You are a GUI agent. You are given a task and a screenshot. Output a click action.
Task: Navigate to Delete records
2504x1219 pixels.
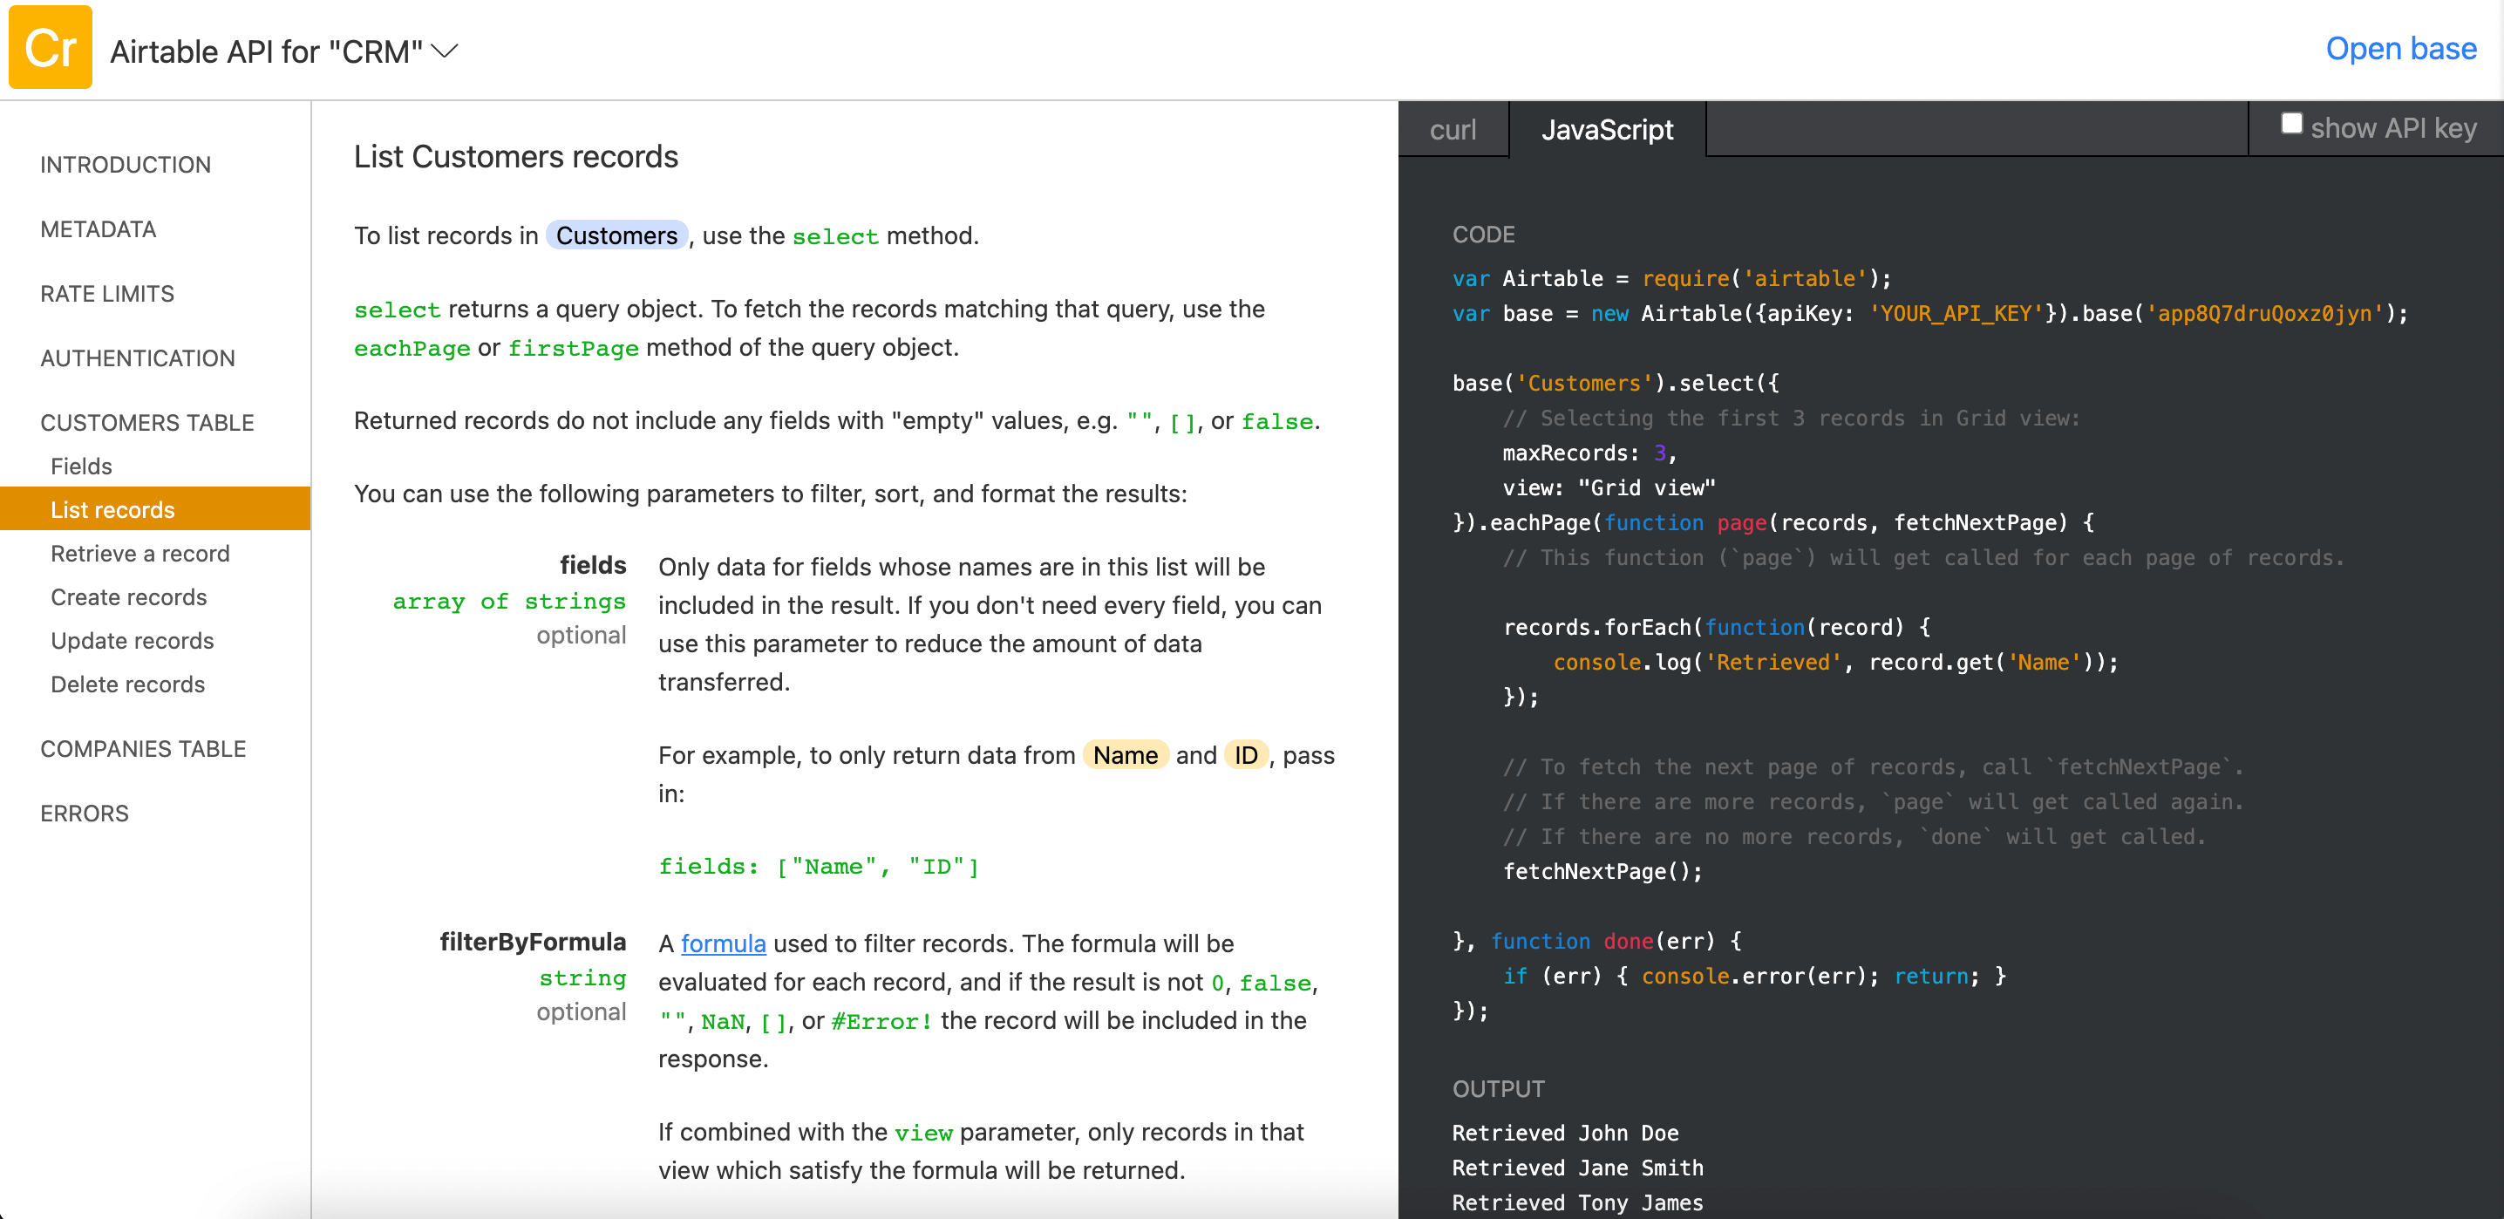(127, 684)
